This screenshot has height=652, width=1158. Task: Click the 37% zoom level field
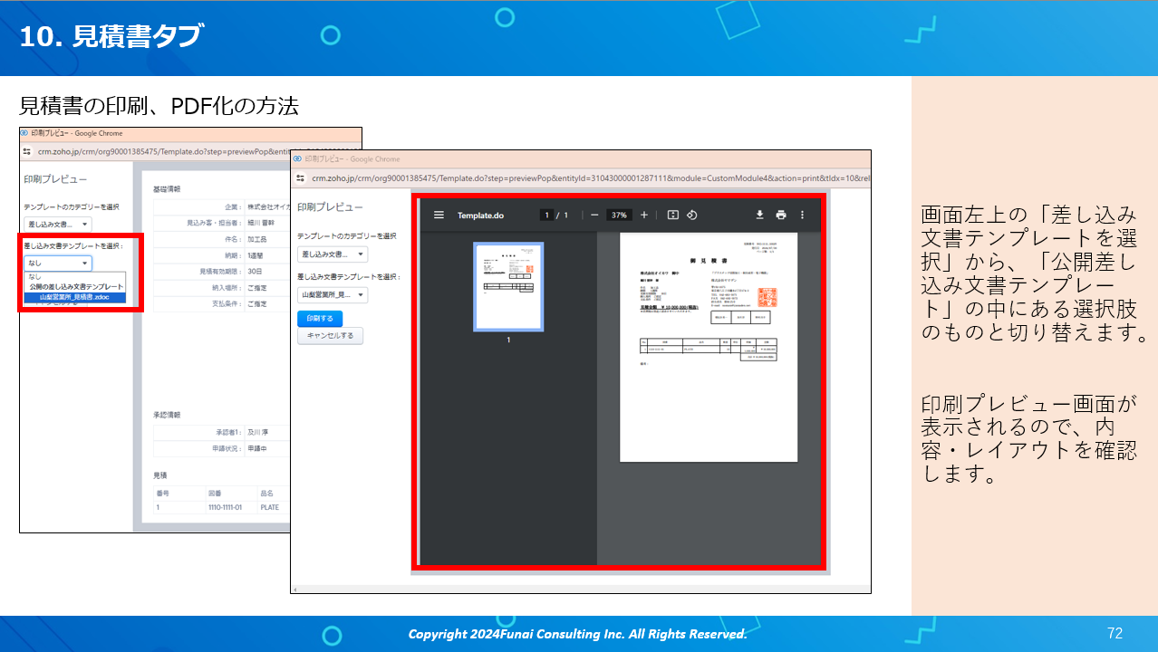click(619, 216)
